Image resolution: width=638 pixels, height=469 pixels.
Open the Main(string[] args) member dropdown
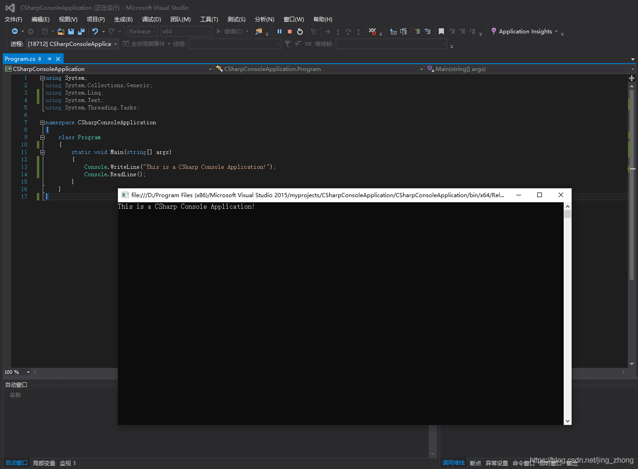[x=531, y=69]
